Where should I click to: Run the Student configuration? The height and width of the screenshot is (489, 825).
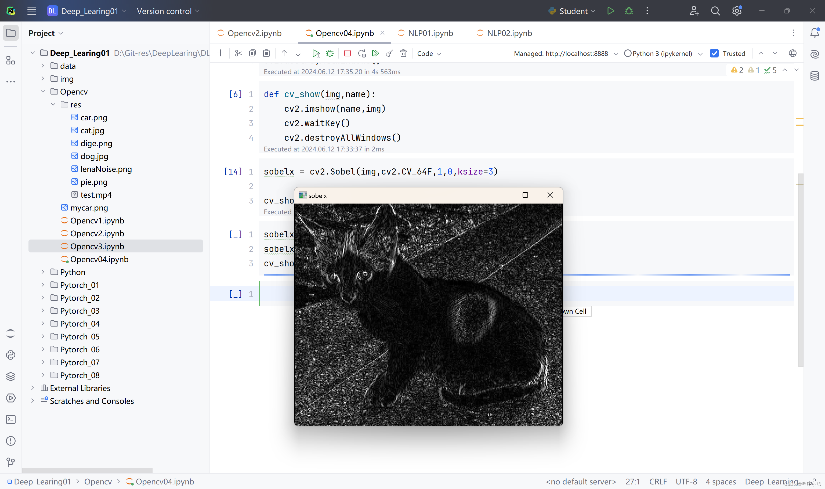click(610, 11)
